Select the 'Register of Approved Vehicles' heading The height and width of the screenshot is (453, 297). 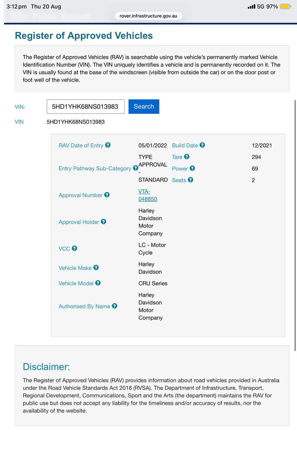coord(84,36)
